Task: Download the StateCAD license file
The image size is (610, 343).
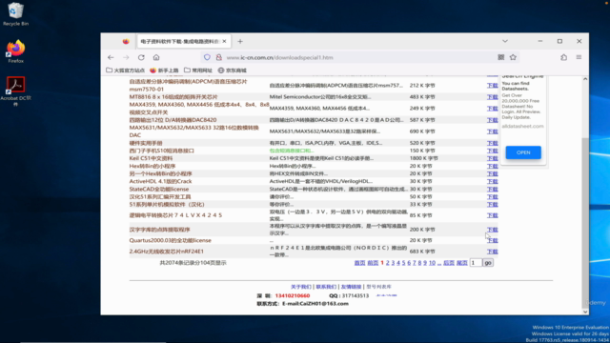Action: [x=493, y=190]
